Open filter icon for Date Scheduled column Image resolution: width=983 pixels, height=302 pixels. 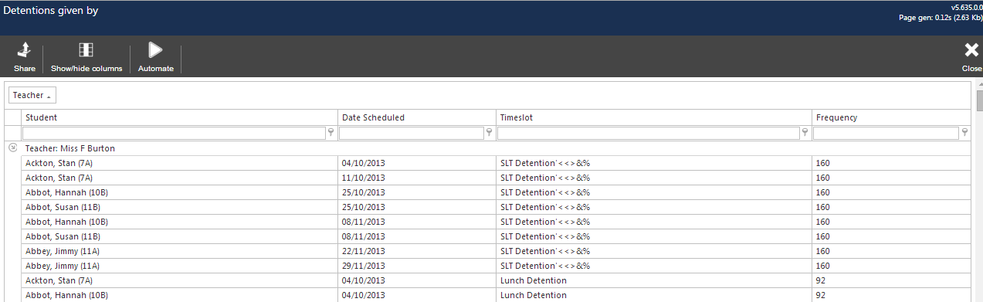(x=490, y=133)
